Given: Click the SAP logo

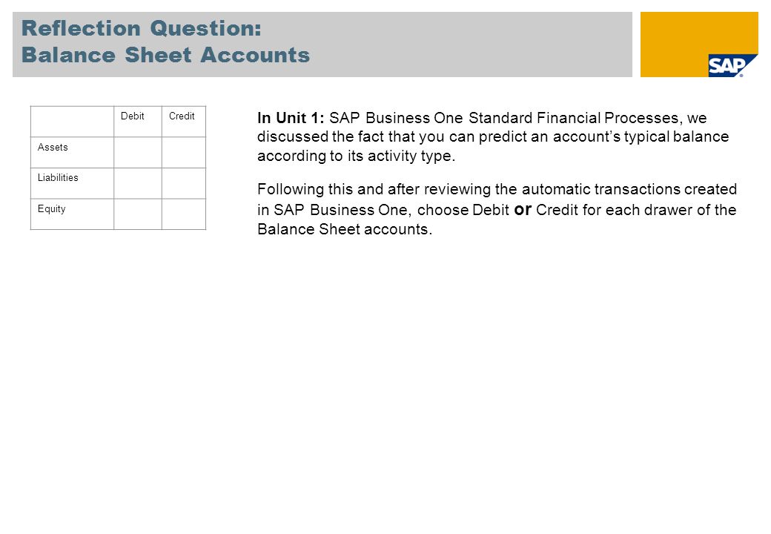Looking at the screenshot, I should [732, 65].
